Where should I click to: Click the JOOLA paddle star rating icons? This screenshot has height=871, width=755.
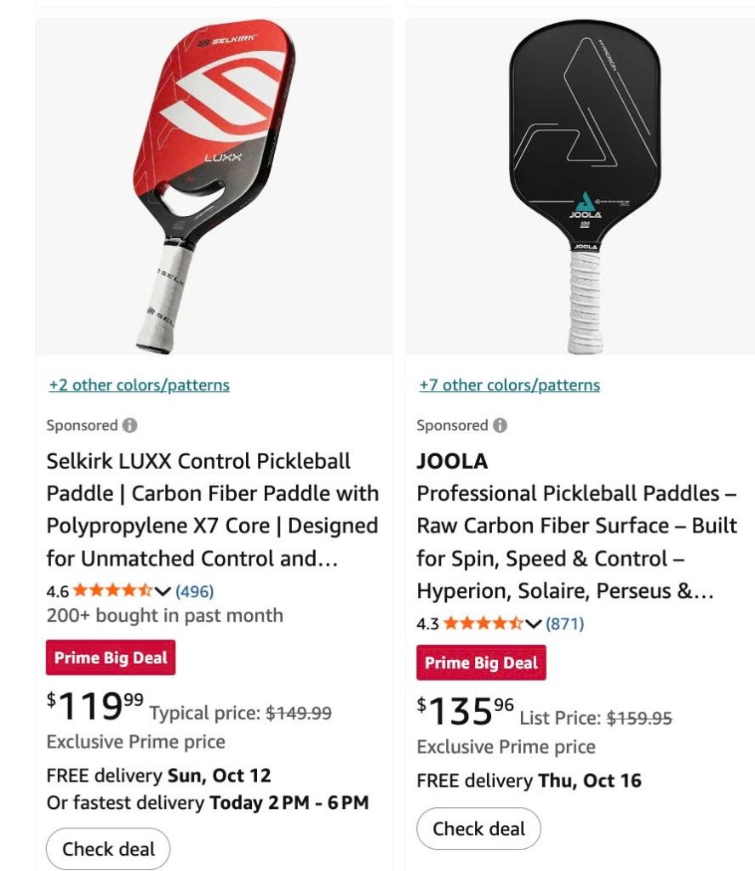[483, 623]
